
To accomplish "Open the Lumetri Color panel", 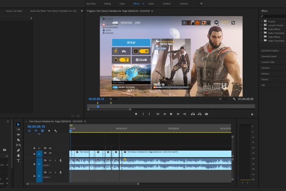I will click(x=268, y=62).
